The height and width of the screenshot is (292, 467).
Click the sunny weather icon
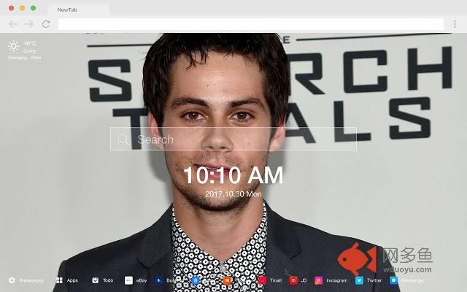13,46
